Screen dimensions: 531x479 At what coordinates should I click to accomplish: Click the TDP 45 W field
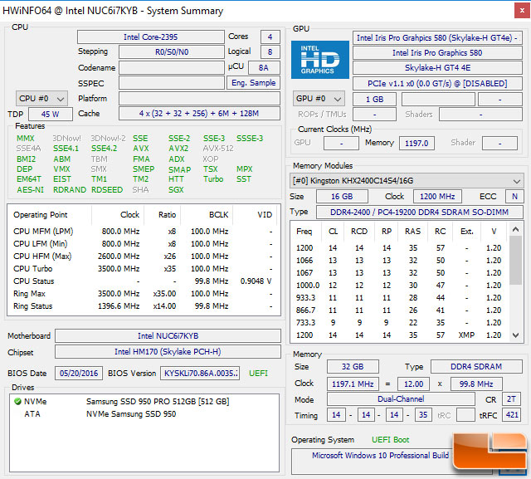51,115
